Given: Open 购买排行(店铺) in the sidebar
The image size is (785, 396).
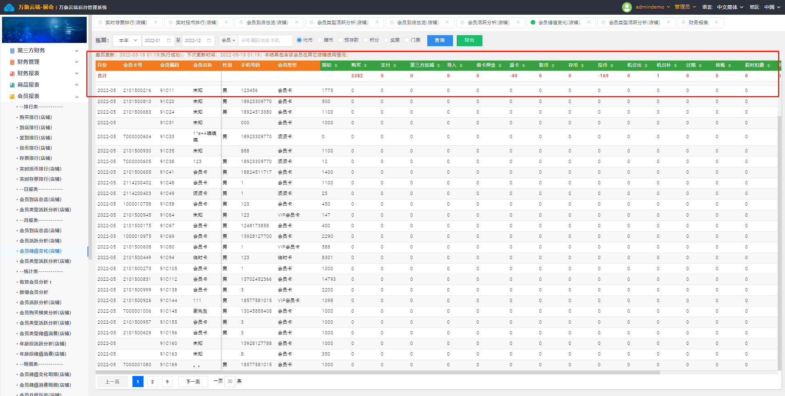Looking at the screenshot, I should [36, 117].
